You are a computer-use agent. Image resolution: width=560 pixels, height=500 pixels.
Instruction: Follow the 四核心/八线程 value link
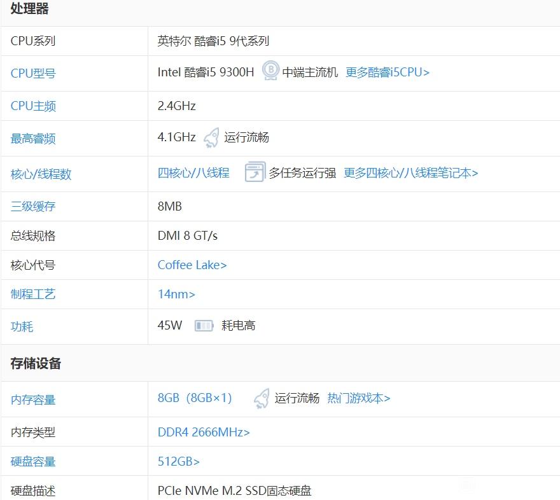pyautogui.click(x=193, y=173)
